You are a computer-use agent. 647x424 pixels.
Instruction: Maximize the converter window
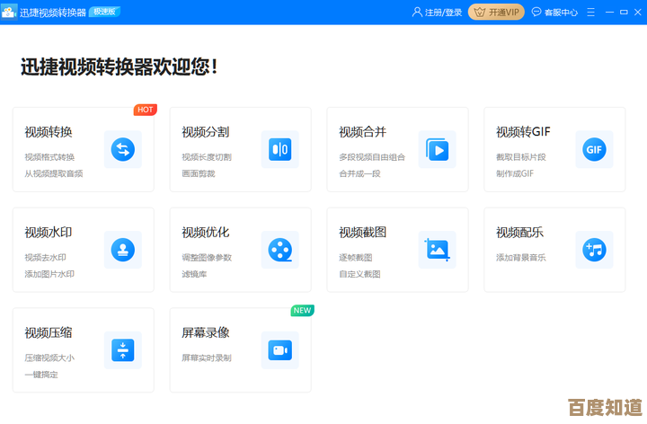click(x=624, y=13)
